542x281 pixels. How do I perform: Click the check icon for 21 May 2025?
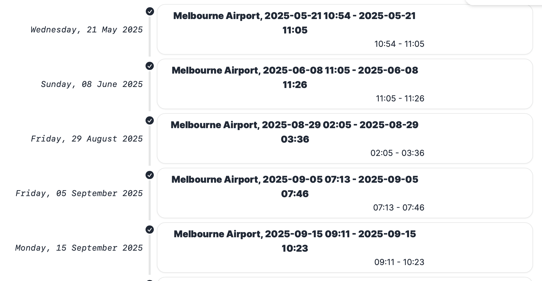(x=150, y=11)
